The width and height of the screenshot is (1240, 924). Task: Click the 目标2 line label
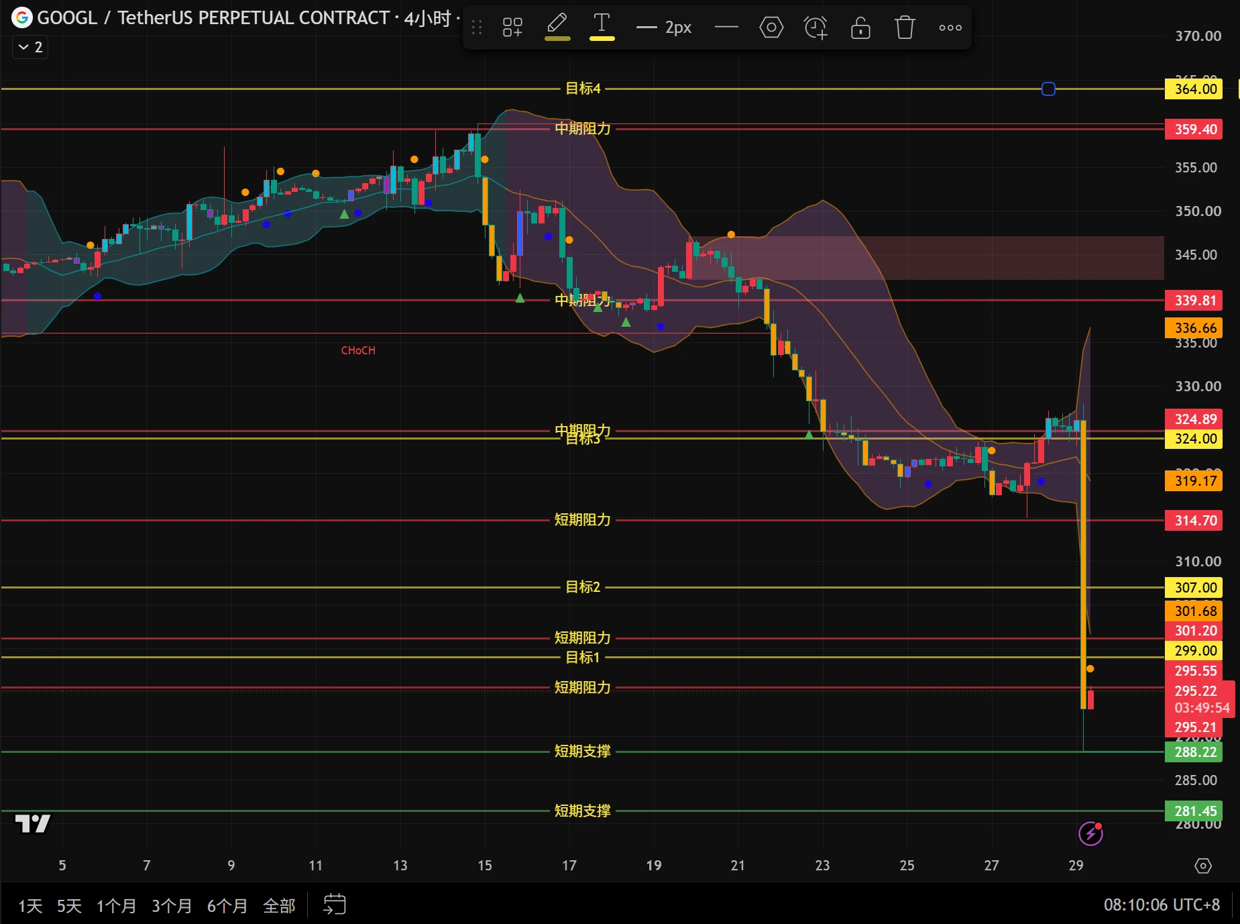click(583, 587)
